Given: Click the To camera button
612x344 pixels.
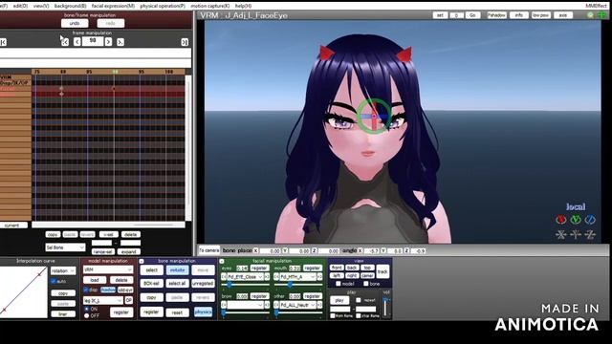Looking at the screenshot, I should click(x=209, y=250).
